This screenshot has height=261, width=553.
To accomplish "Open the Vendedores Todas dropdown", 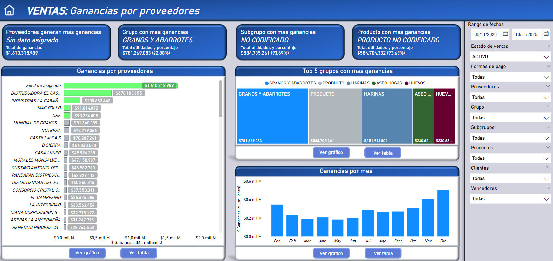I will click(x=546, y=199).
